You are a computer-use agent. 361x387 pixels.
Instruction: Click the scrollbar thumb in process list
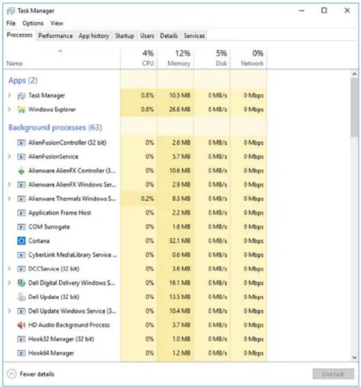[x=354, y=108]
